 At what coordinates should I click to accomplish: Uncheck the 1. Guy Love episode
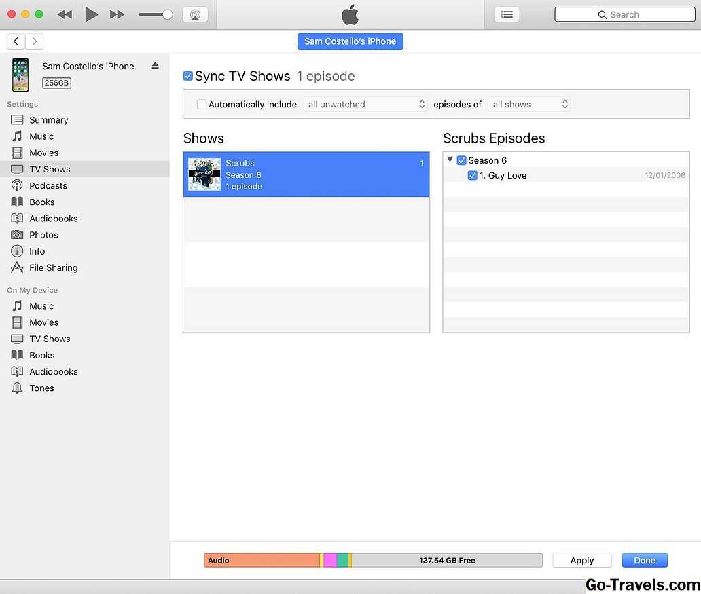pos(473,176)
